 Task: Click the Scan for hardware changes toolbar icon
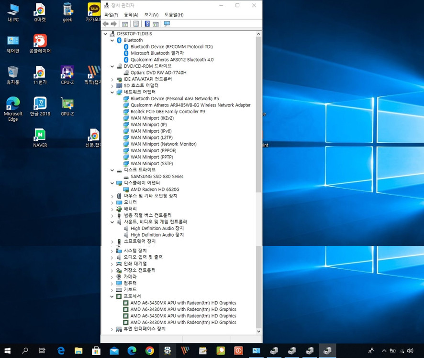pyautogui.click(x=166, y=23)
